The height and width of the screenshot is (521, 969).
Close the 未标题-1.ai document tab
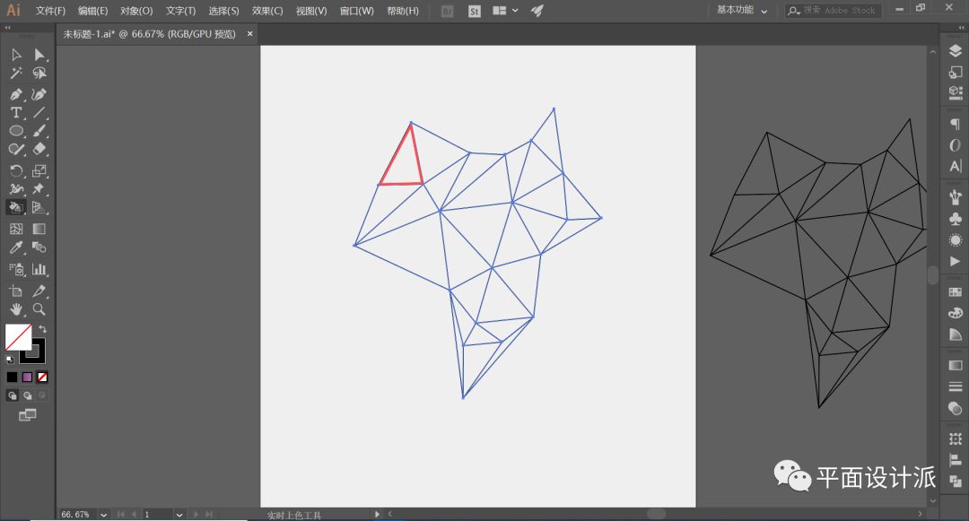250,34
